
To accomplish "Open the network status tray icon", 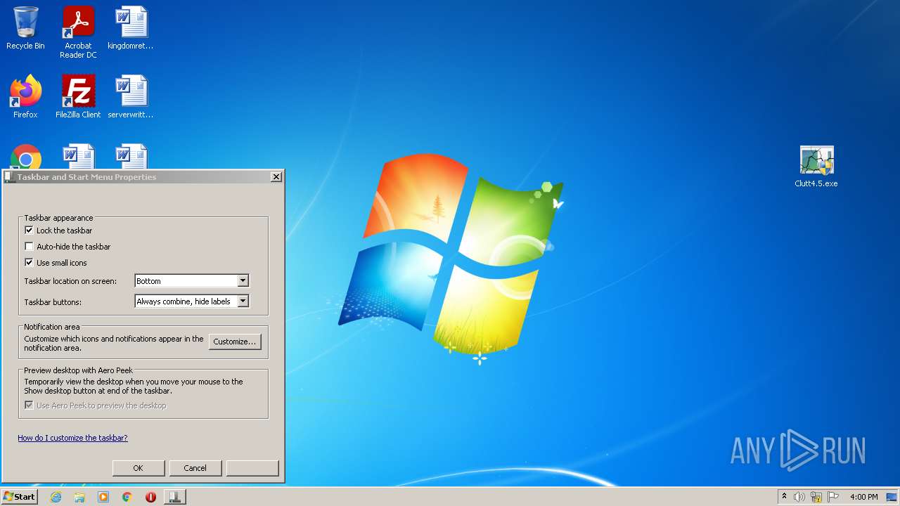I will pyautogui.click(x=816, y=497).
